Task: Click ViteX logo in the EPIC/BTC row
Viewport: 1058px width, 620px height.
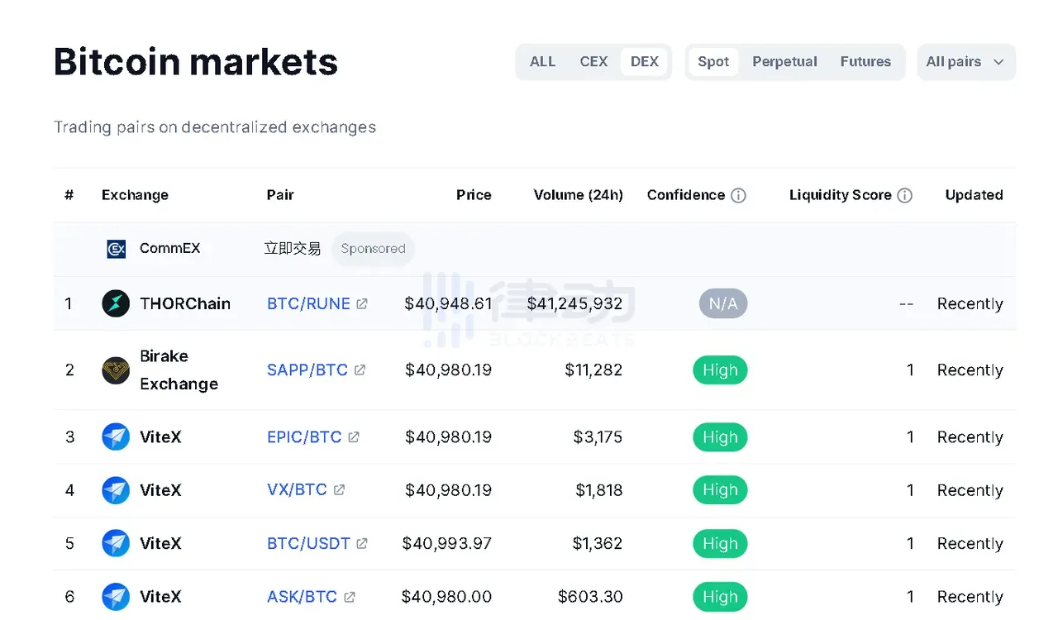Action: point(116,436)
